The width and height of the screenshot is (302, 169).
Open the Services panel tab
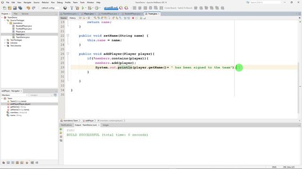[x=25, y=14]
